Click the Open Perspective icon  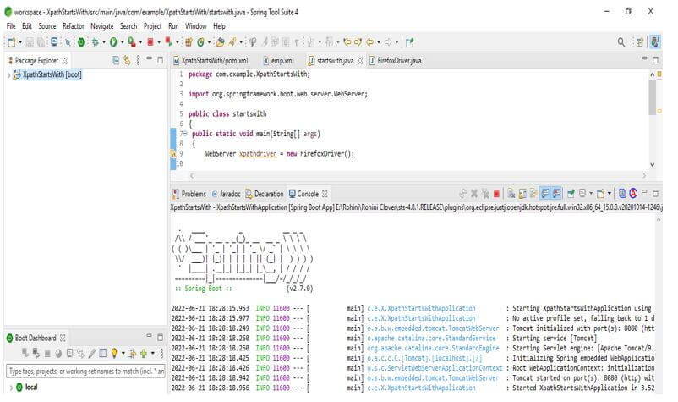[x=639, y=42]
